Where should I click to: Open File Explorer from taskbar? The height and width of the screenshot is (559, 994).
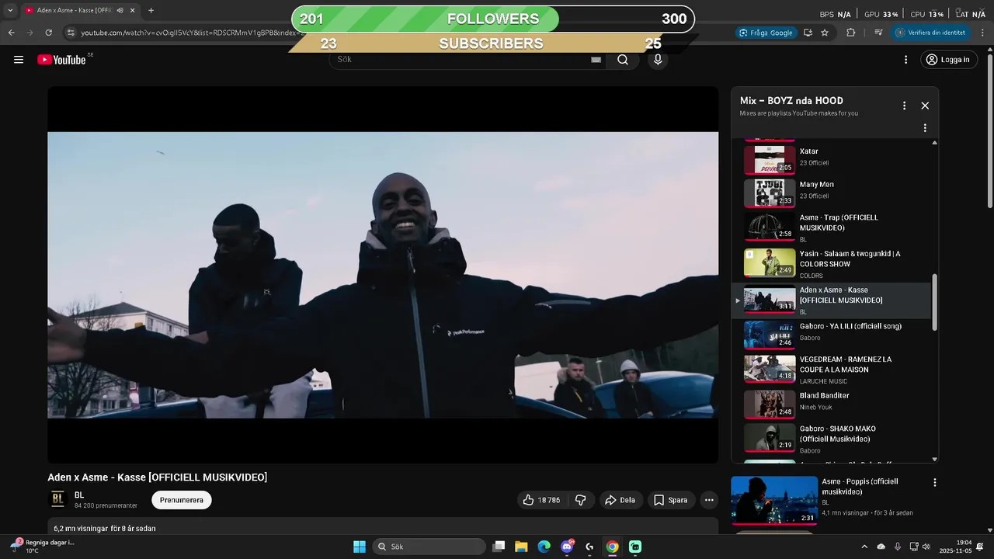point(521,547)
